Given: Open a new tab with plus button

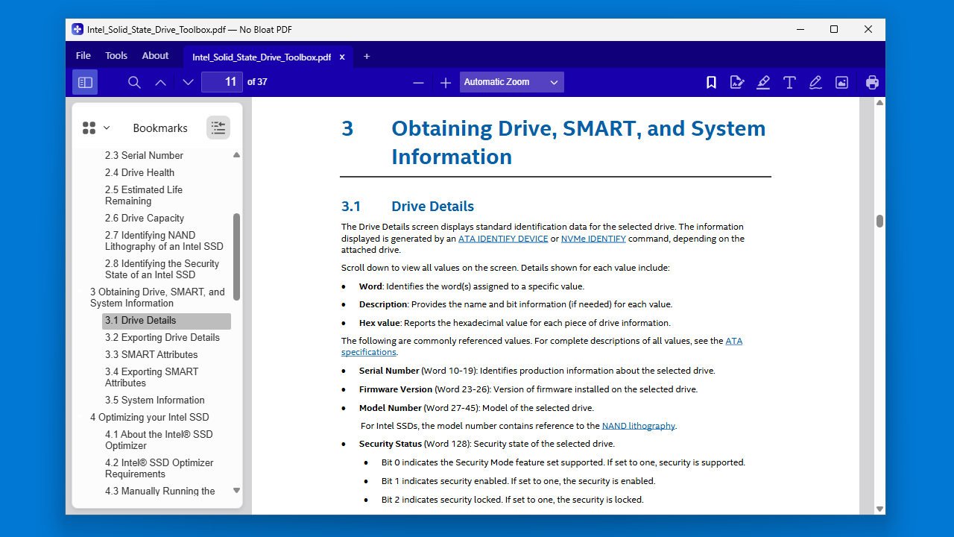Looking at the screenshot, I should [x=367, y=57].
